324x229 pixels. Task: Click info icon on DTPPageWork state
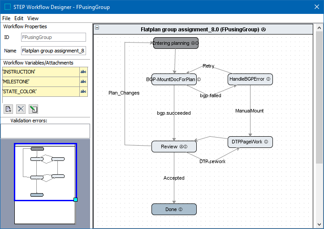coord(266,142)
